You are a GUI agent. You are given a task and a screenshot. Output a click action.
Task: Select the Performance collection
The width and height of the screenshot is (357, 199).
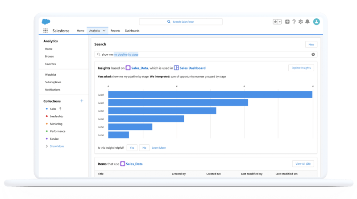point(58,131)
